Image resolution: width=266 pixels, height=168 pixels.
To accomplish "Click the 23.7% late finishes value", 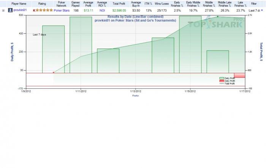I will 241,11.
